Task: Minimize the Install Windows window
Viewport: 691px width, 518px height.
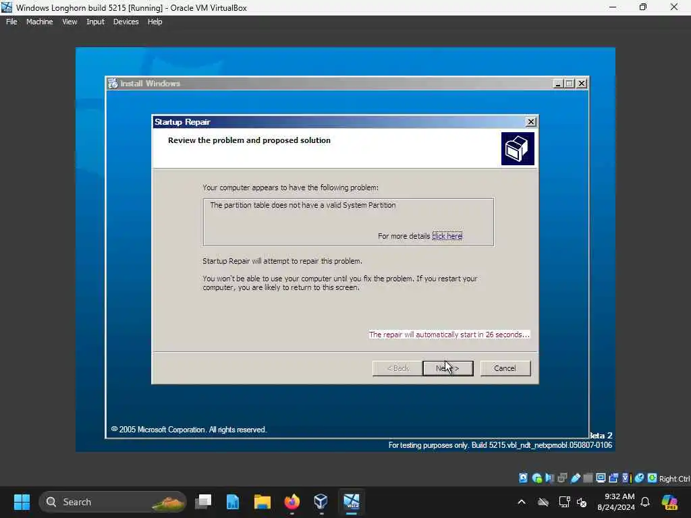Action: coord(557,83)
